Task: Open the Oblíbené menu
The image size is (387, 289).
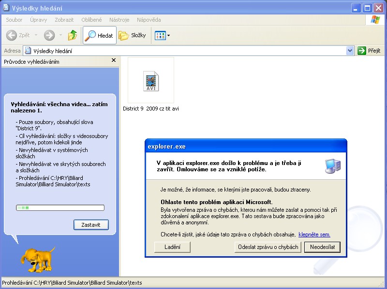Action: (x=91, y=20)
